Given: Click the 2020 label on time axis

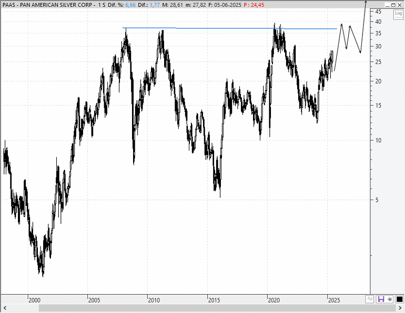Looking at the screenshot, I should coord(274,300).
